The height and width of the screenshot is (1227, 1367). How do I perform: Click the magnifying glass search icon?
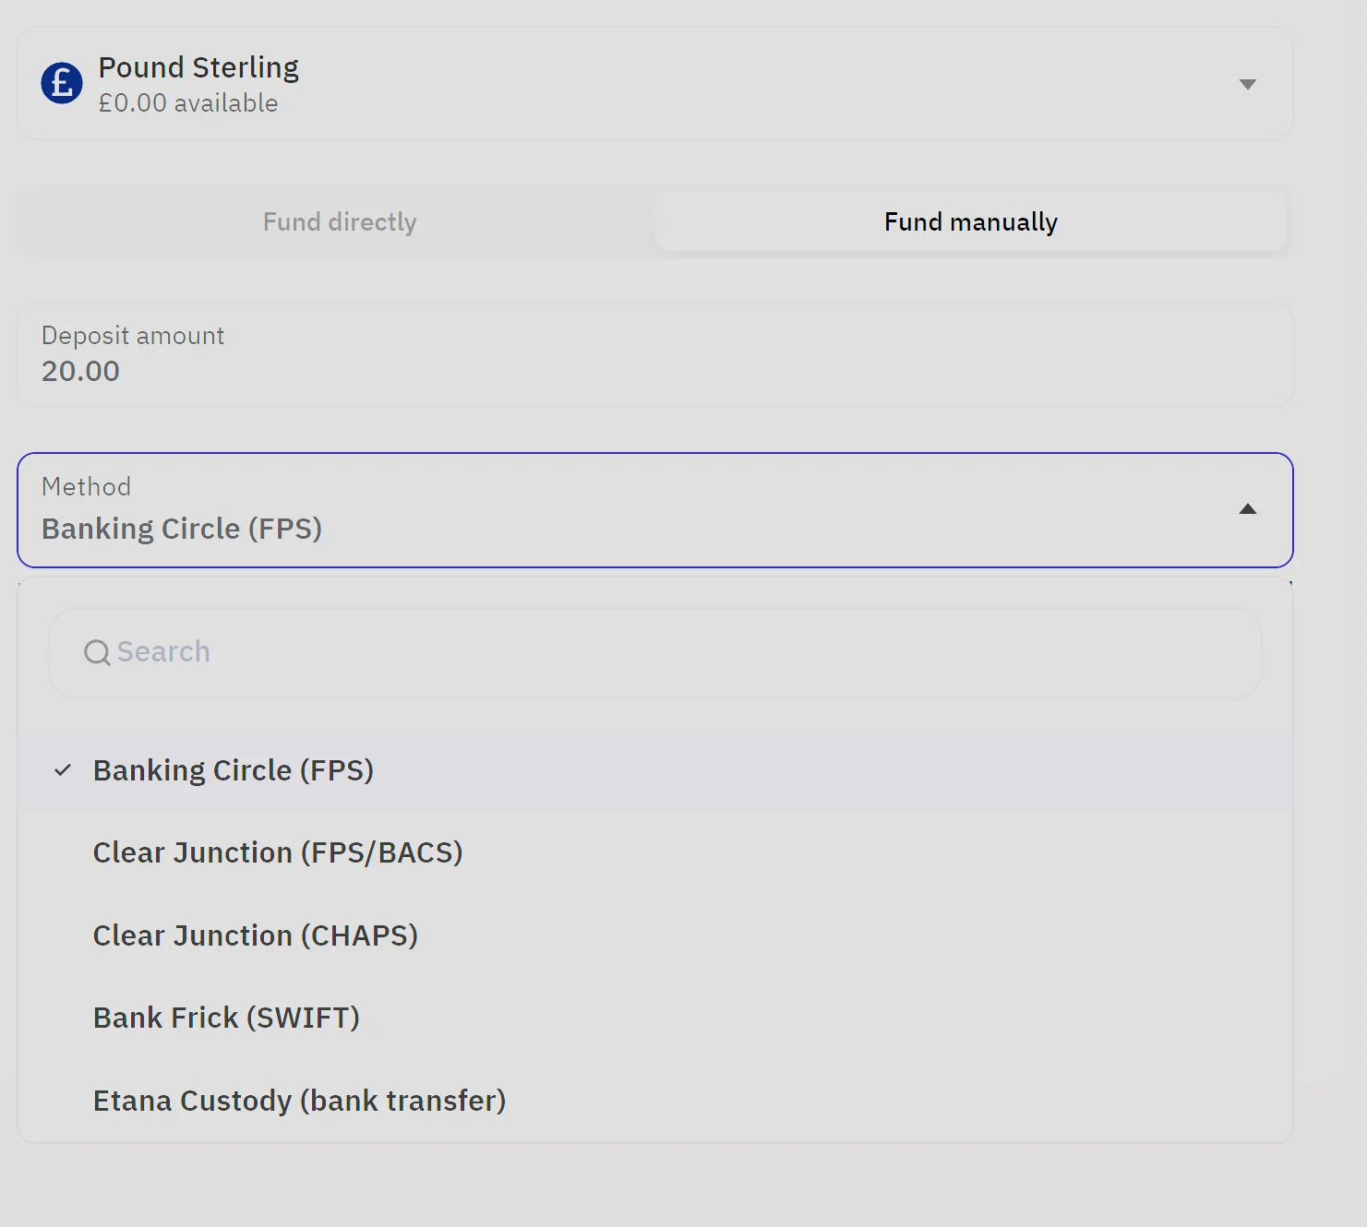pos(97,653)
